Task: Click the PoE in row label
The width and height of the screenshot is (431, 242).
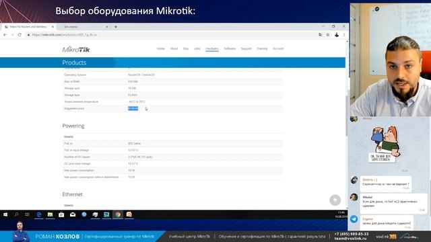Action: click(x=68, y=143)
